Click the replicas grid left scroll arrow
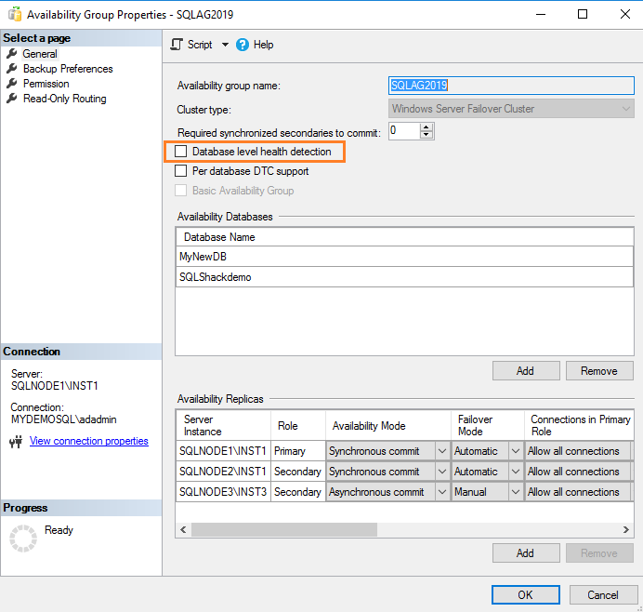The height and width of the screenshot is (612, 643). click(x=183, y=529)
